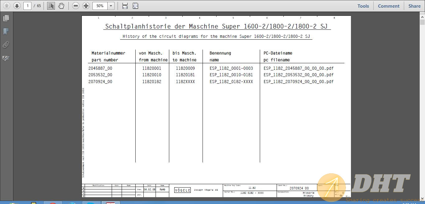Open the Comment pane
This screenshot has width=425, height=204.
[x=389, y=6]
